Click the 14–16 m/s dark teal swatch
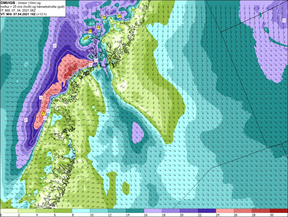This screenshot has width=288, height=217. 135,211
